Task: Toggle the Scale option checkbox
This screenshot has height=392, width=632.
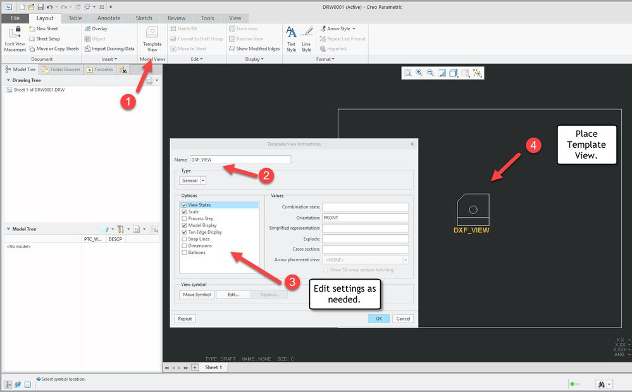Action: [184, 212]
